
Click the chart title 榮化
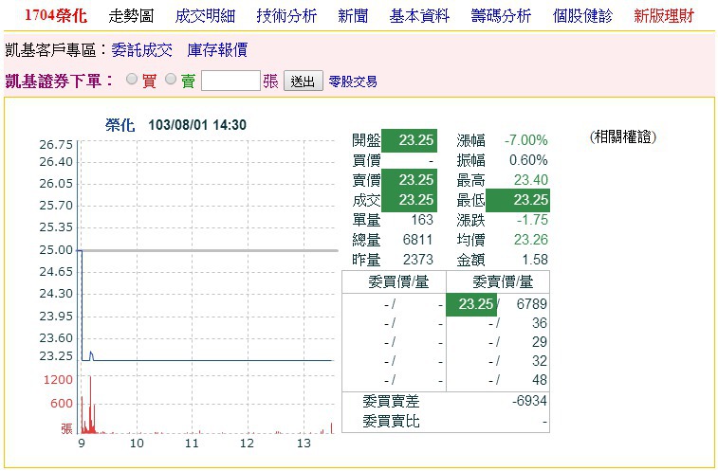point(120,125)
